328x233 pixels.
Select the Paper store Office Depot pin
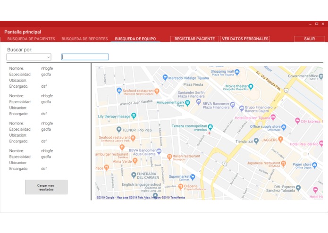(x=315, y=165)
